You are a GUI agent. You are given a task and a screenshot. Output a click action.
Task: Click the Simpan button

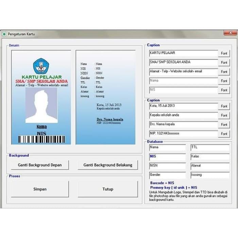point(40,189)
